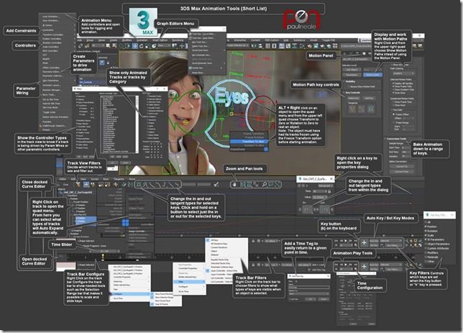Choose the Add Keys tool in Curve Editor toolbar
Screen dimensions: 463x333
tap(116, 184)
